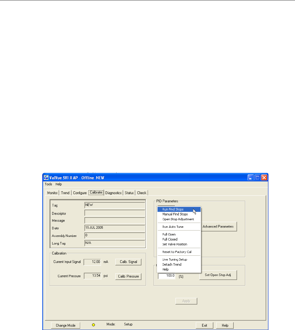
Task: Click the Long Tag field showing N/A
Action: pyautogui.click(x=115, y=243)
